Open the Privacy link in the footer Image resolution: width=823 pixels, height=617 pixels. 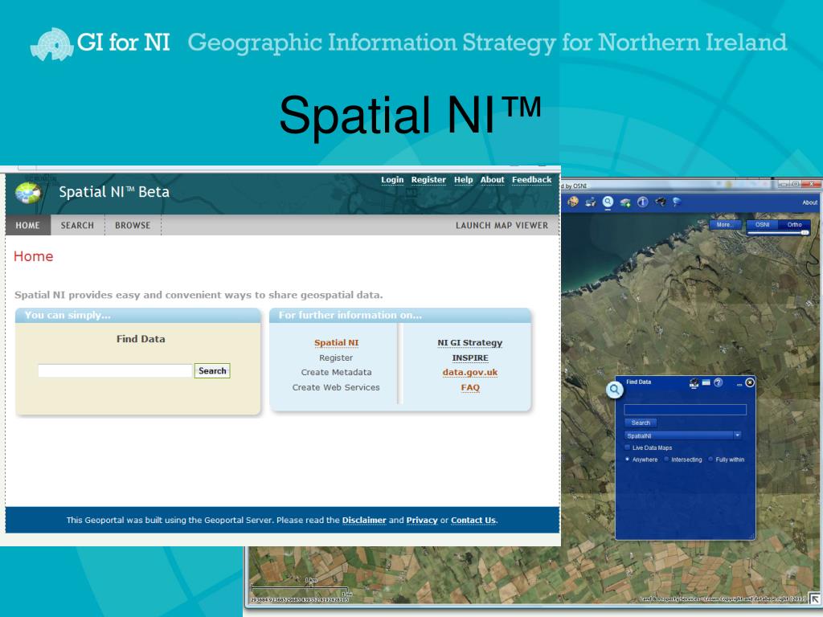click(x=422, y=520)
